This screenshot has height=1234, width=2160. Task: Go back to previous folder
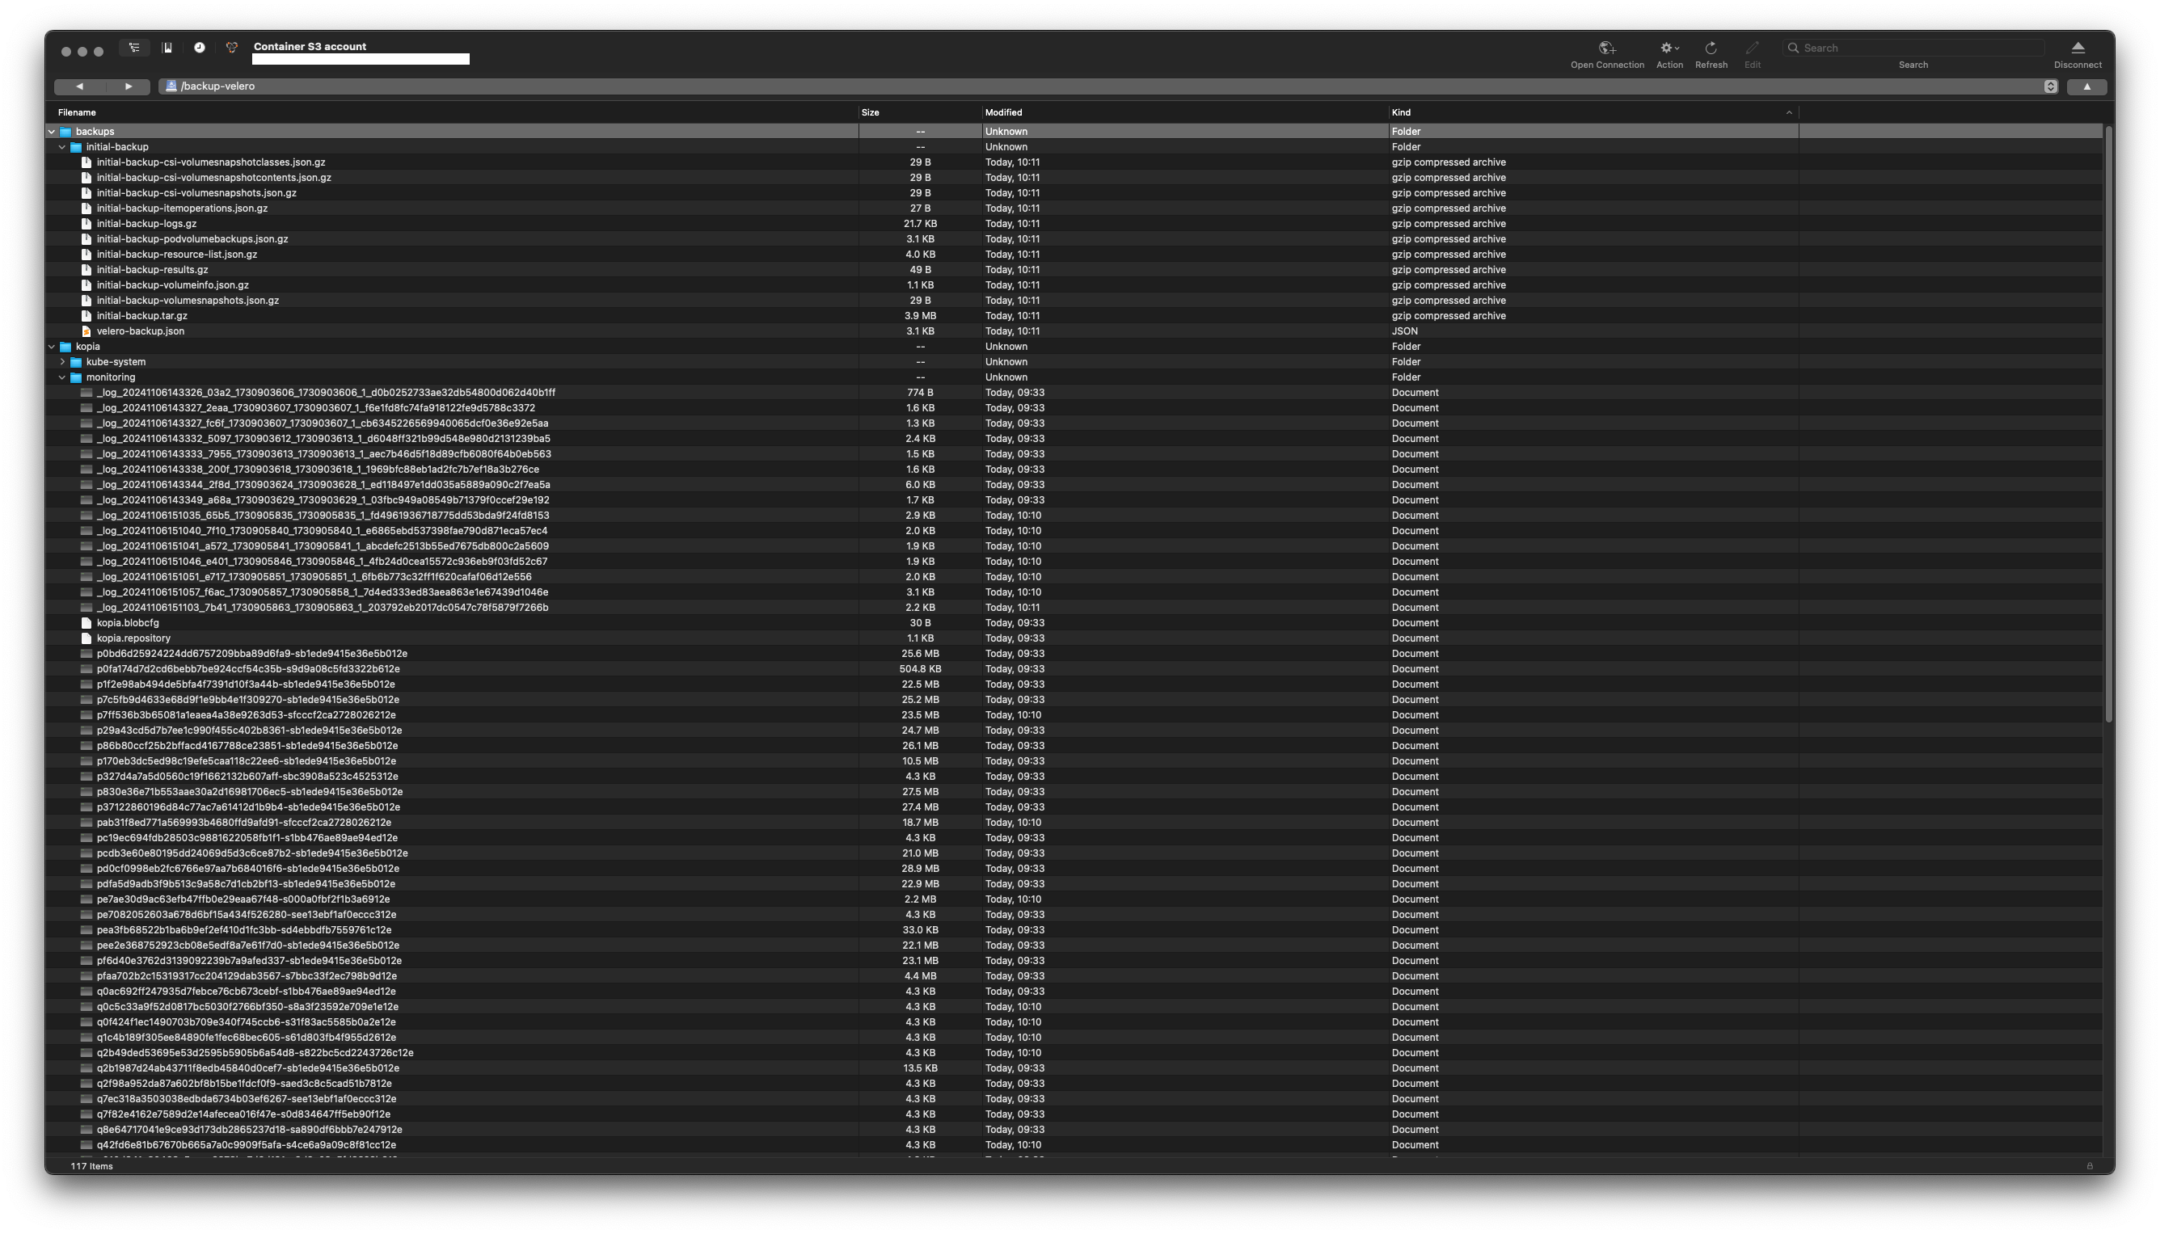pyautogui.click(x=79, y=86)
